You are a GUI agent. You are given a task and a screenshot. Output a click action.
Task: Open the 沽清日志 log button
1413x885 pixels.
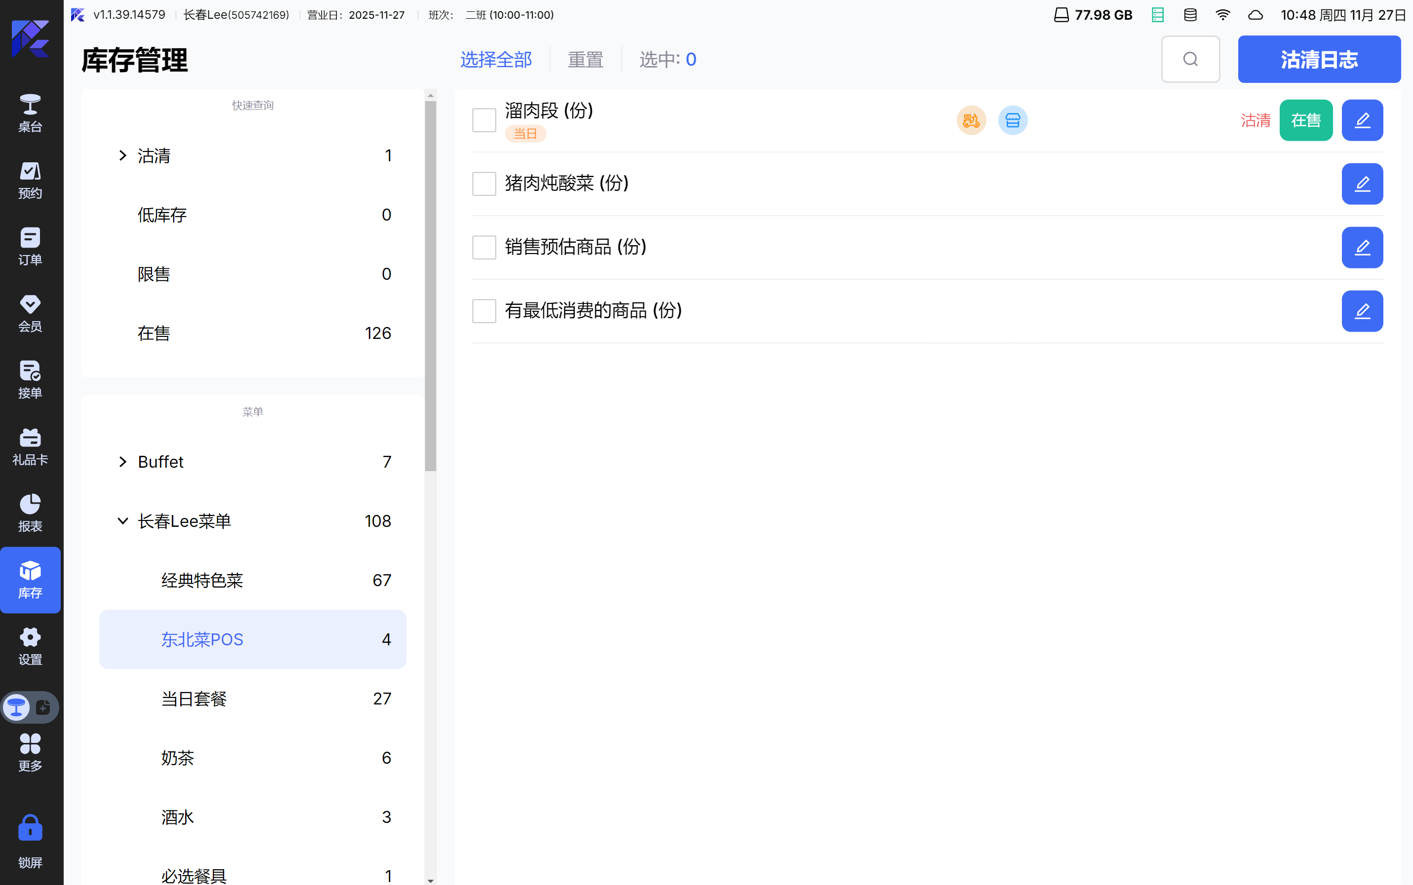(x=1319, y=59)
